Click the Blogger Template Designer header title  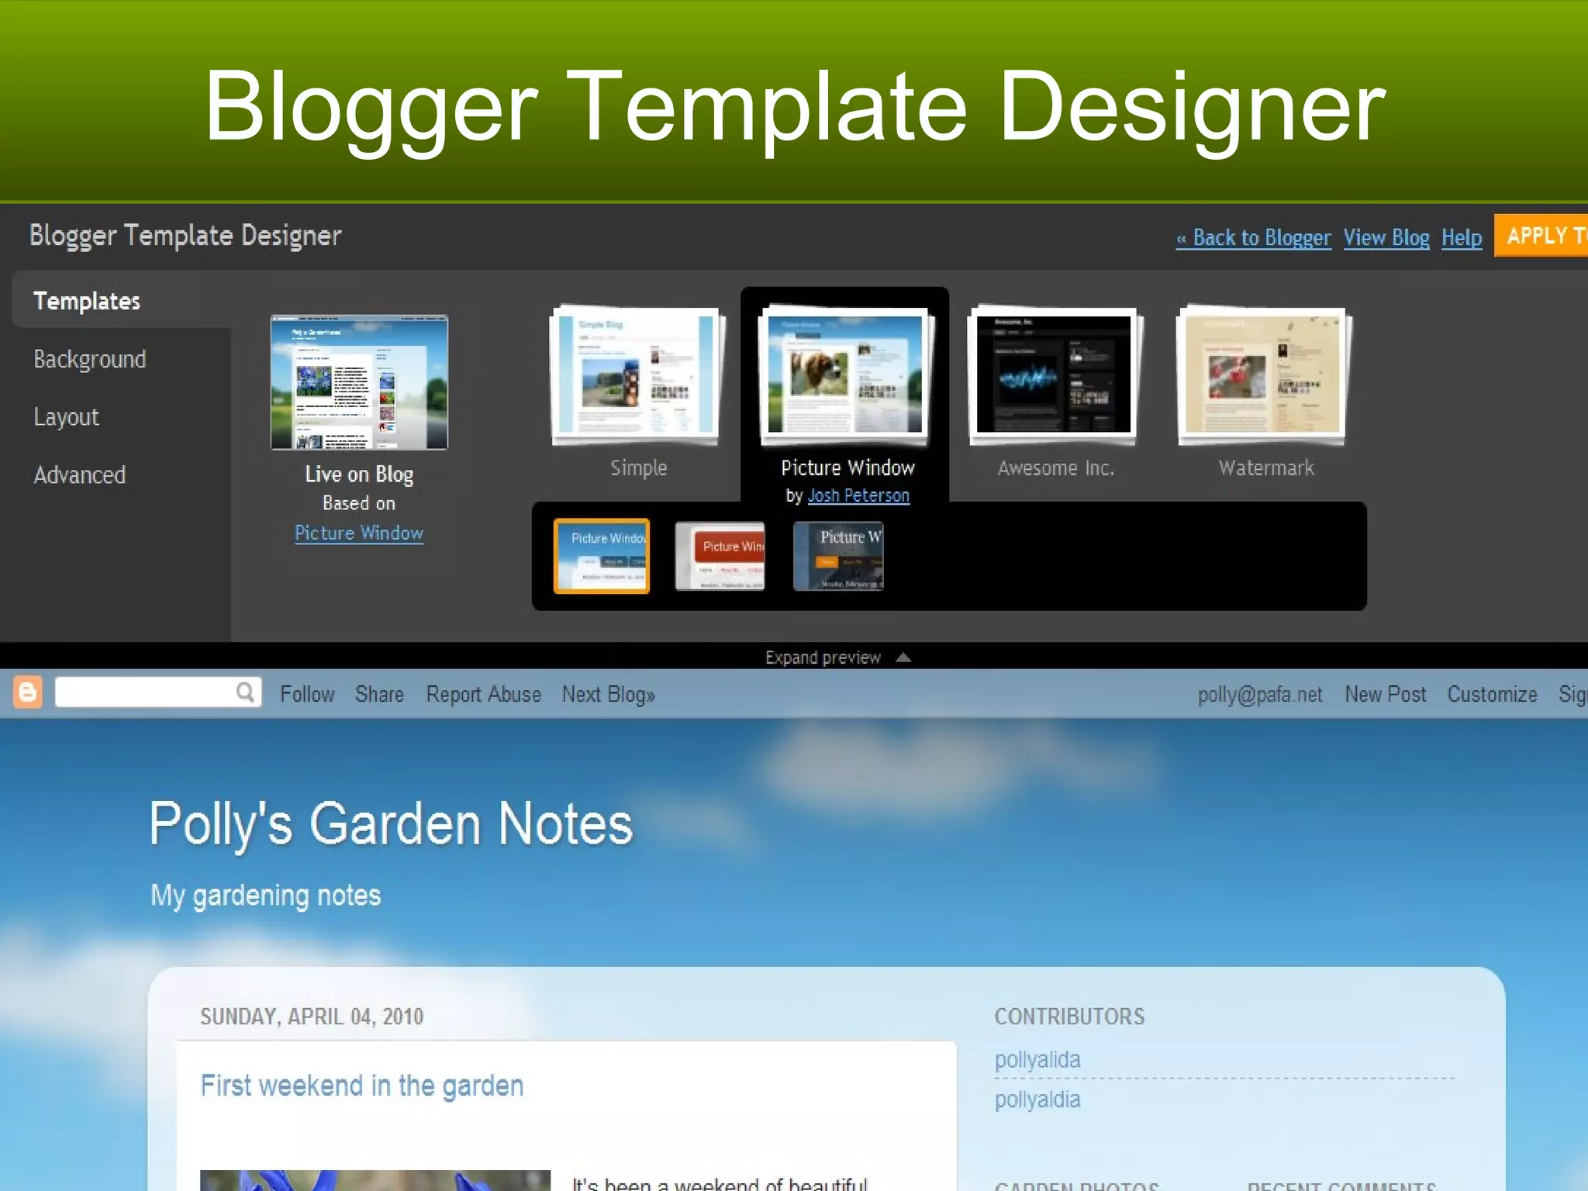(x=185, y=235)
